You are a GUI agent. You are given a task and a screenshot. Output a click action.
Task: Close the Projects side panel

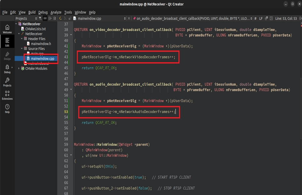click(x=55, y=18)
